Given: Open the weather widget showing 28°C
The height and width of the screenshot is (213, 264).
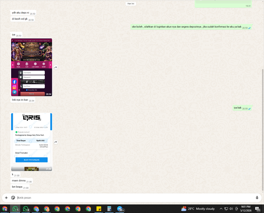Looking at the screenshot, I should click(198, 209).
